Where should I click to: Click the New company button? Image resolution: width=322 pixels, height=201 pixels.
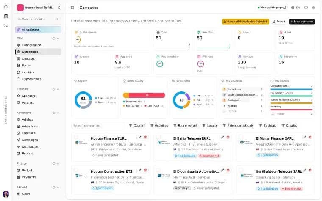coord(302,22)
